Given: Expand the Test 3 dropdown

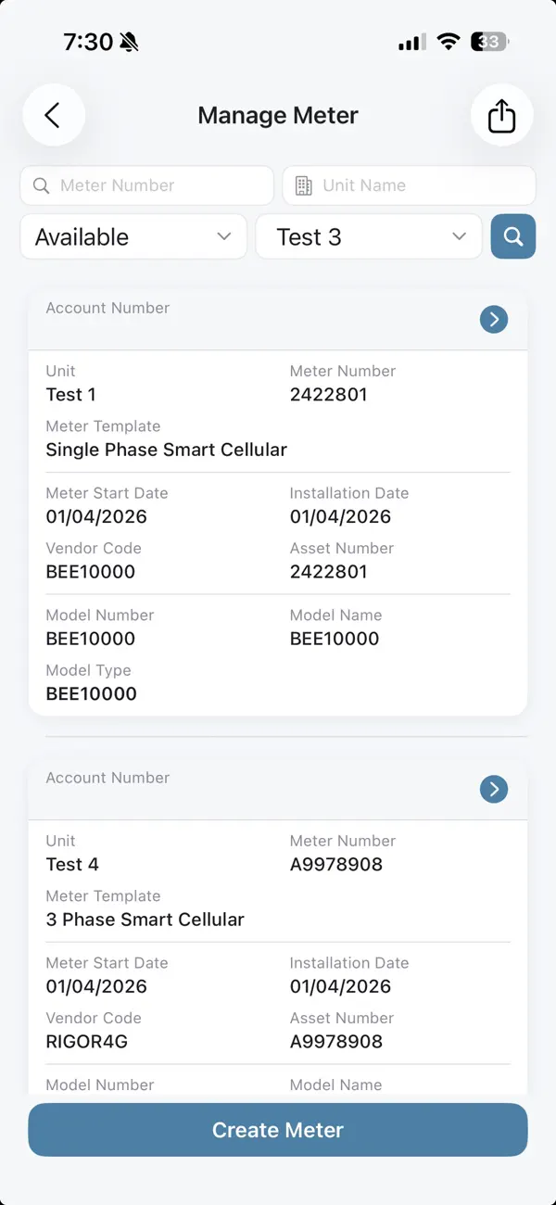Looking at the screenshot, I should coord(369,236).
